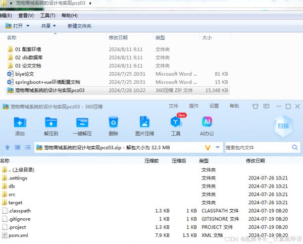This screenshot has height=244, width=303.
Task: Sort by the 名称 column in Explorer
Action: tap(12, 38)
